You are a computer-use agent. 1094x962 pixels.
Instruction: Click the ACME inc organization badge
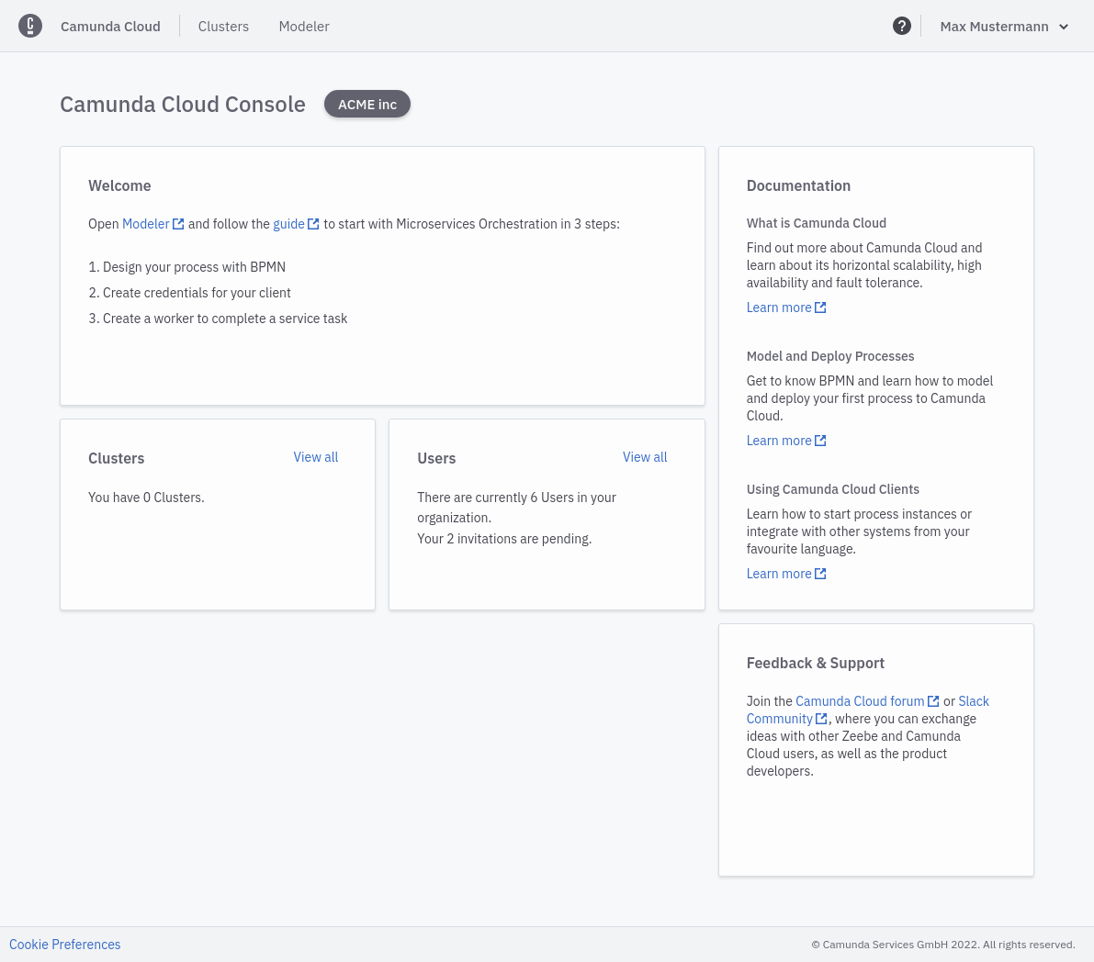click(x=367, y=105)
